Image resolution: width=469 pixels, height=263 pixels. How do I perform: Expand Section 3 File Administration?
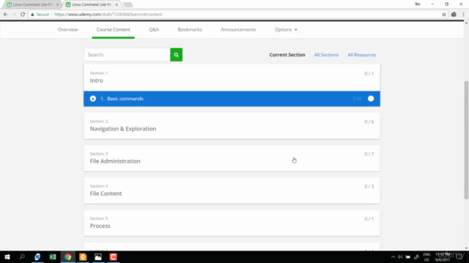(x=232, y=158)
